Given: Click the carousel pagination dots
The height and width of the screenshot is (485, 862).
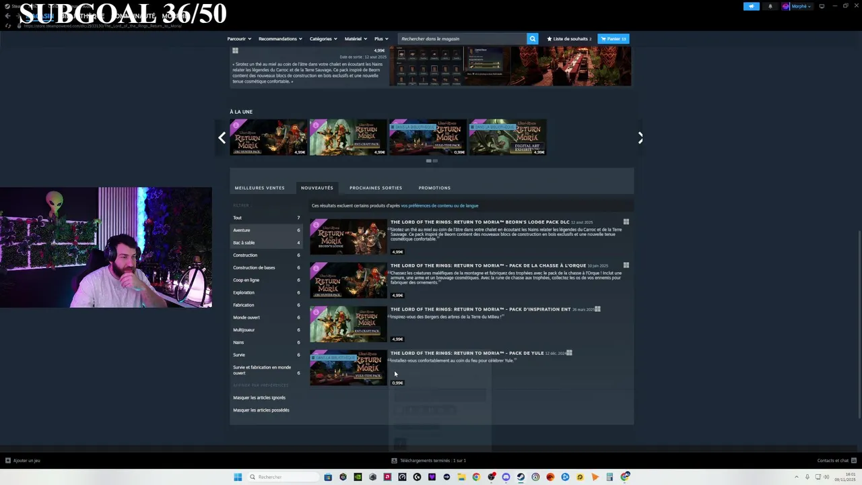Looking at the screenshot, I should [432, 161].
